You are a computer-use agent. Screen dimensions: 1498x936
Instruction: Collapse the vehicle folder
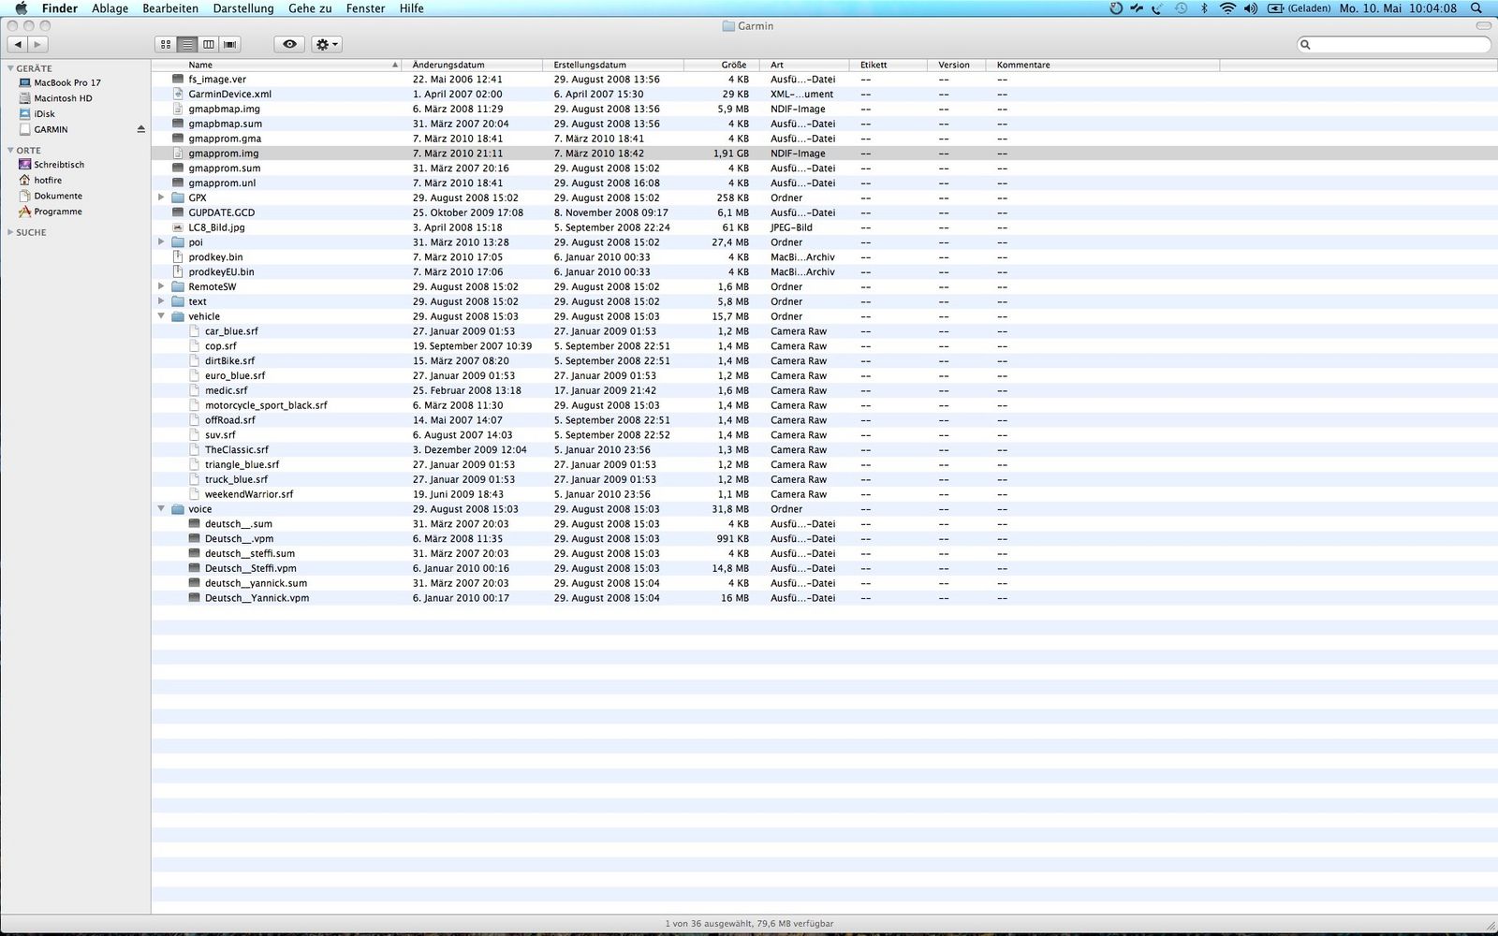[x=161, y=316]
